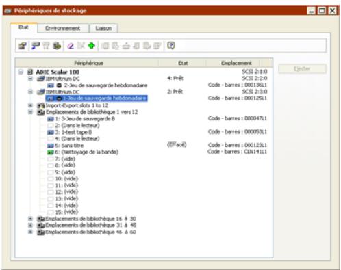Click the first toolbar icon with hand and device
Viewport: 341px width, 270px height.
(23, 46)
